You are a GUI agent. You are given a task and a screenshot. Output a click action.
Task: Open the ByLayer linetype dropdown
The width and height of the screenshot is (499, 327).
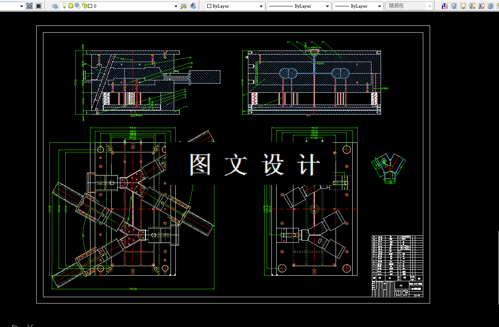point(299,6)
